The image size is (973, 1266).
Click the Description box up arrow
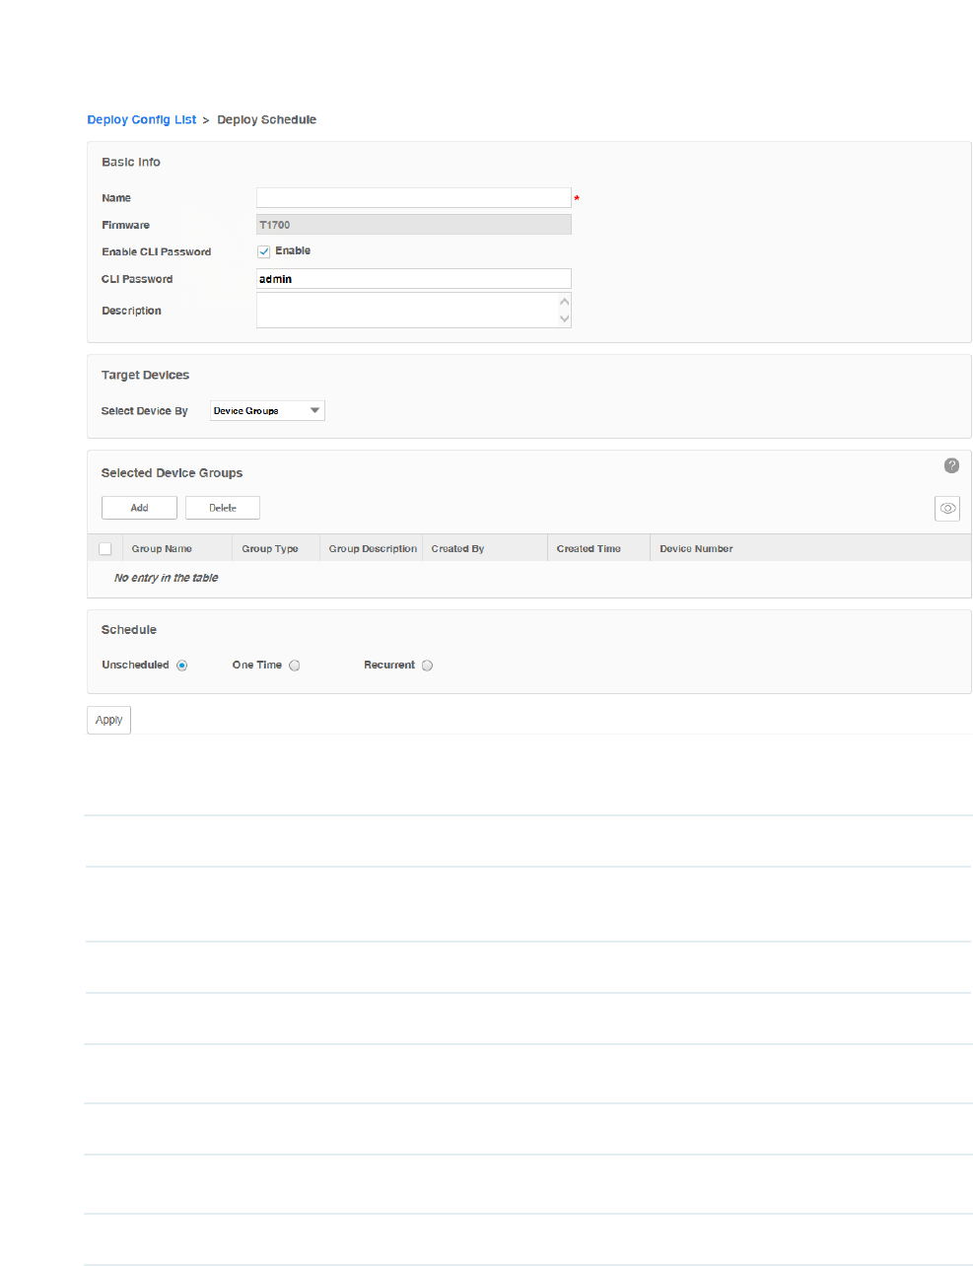coord(565,302)
